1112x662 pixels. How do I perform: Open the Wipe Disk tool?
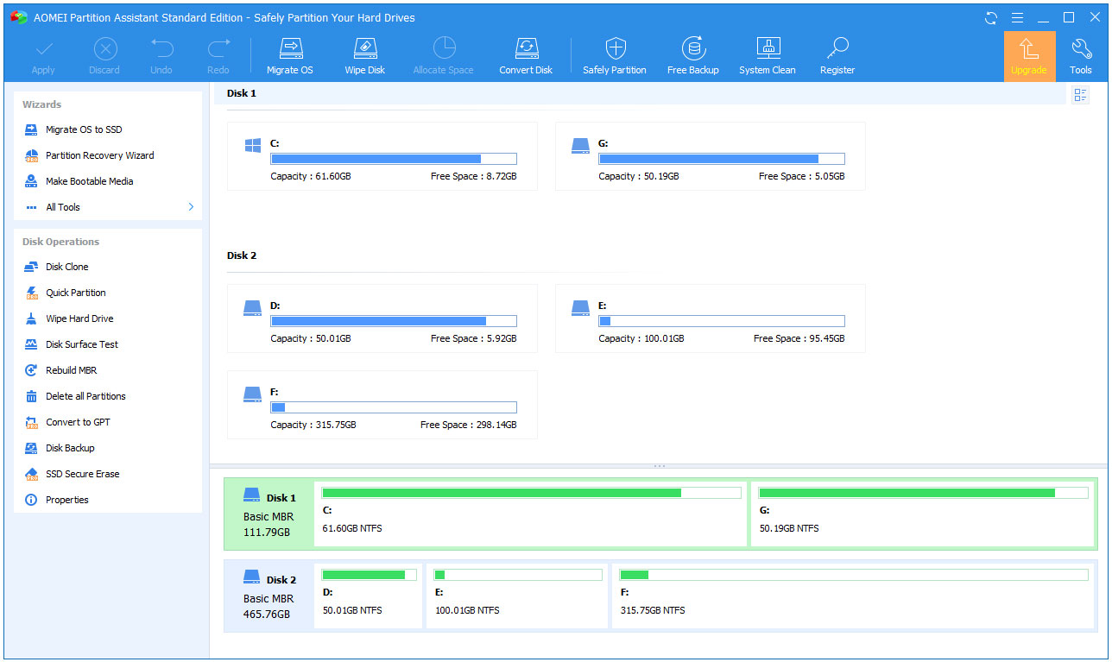tap(364, 49)
